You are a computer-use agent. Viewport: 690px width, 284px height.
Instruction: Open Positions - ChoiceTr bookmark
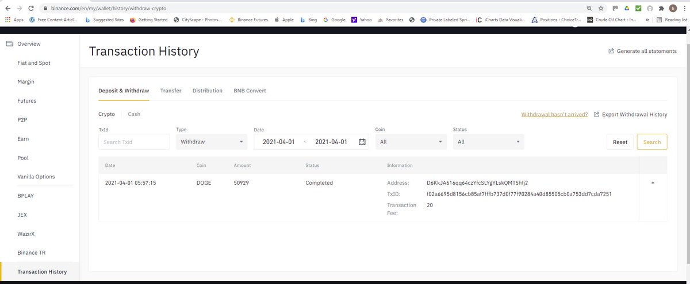click(x=556, y=20)
